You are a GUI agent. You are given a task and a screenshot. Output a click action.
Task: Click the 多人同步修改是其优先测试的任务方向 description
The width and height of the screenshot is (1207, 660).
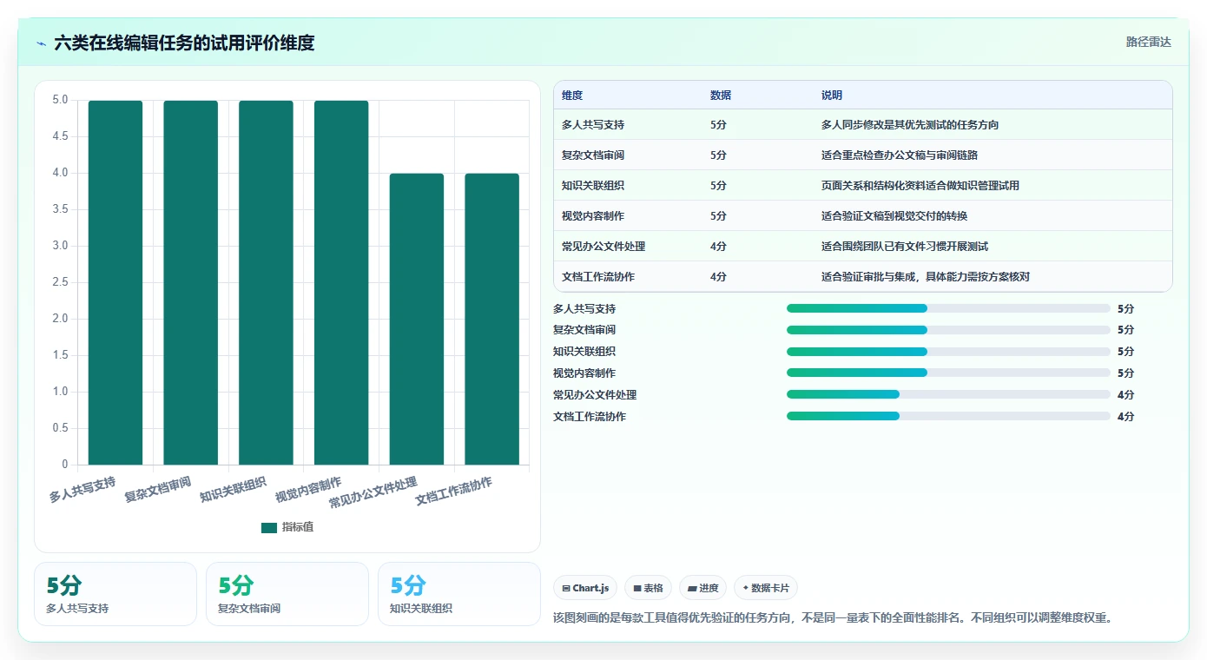pyautogui.click(x=910, y=125)
